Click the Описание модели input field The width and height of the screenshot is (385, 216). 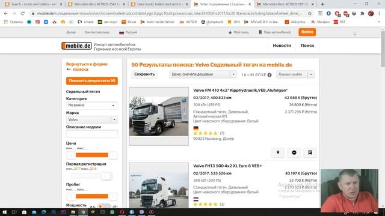pyautogui.click(x=92, y=134)
